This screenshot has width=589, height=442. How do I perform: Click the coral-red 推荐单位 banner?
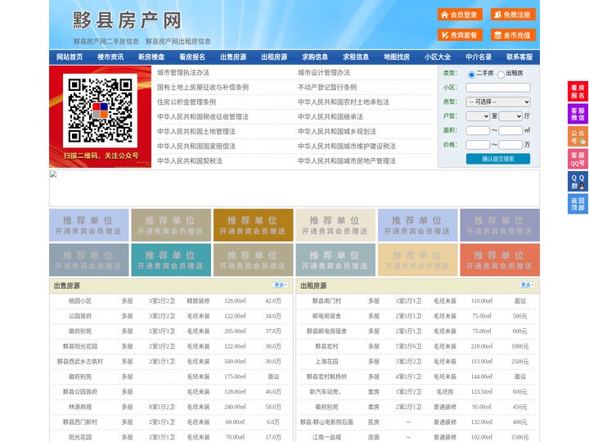click(500, 260)
